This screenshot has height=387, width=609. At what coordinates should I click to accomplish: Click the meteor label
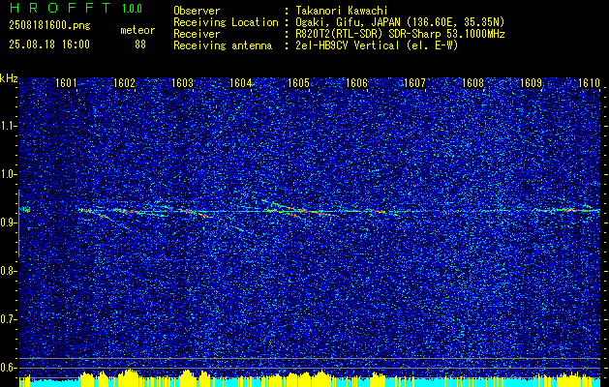(137, 30)
